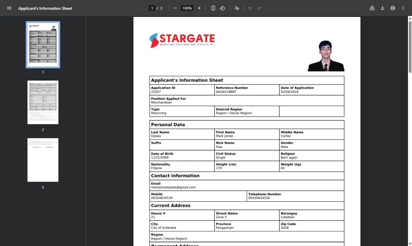Click the zoom in plus icon
Viewport: 412px width, 246px height.
coord(199,8)
